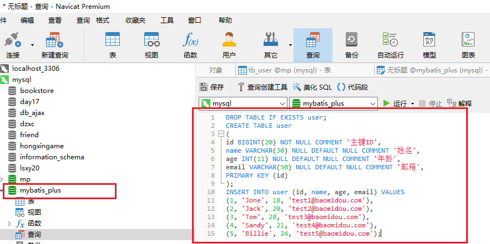The height and width of the screenshot is (244, 490).
Task: Select the mysql connection in tree
Action: pos(22,80)
